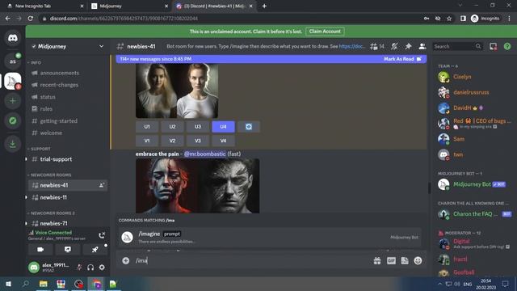Open sticker picker icon
517x291 pixels.
coord(405,260)
